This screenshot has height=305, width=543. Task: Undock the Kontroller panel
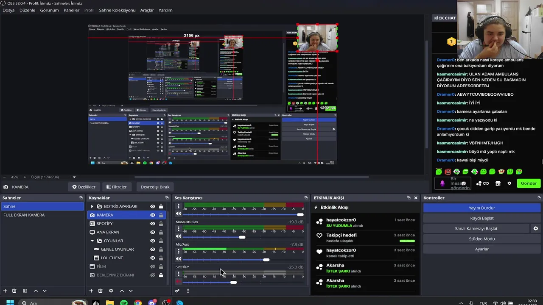pyautogui.click(x=539, y=198)
